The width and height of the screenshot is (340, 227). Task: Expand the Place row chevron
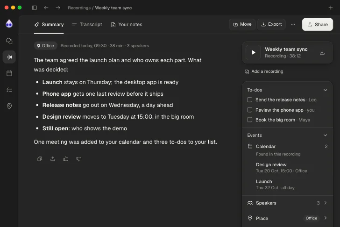(326, 218)
